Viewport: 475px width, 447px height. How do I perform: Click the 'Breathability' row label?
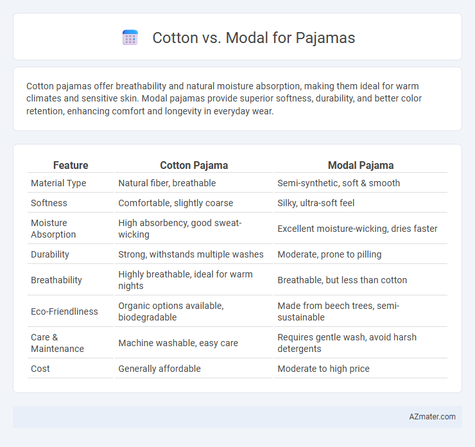(x=56, y=280)
